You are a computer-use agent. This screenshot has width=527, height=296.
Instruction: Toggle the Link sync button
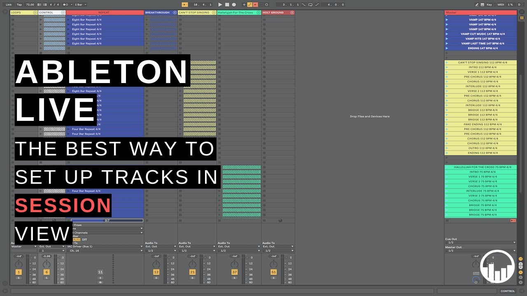(9, 5)
